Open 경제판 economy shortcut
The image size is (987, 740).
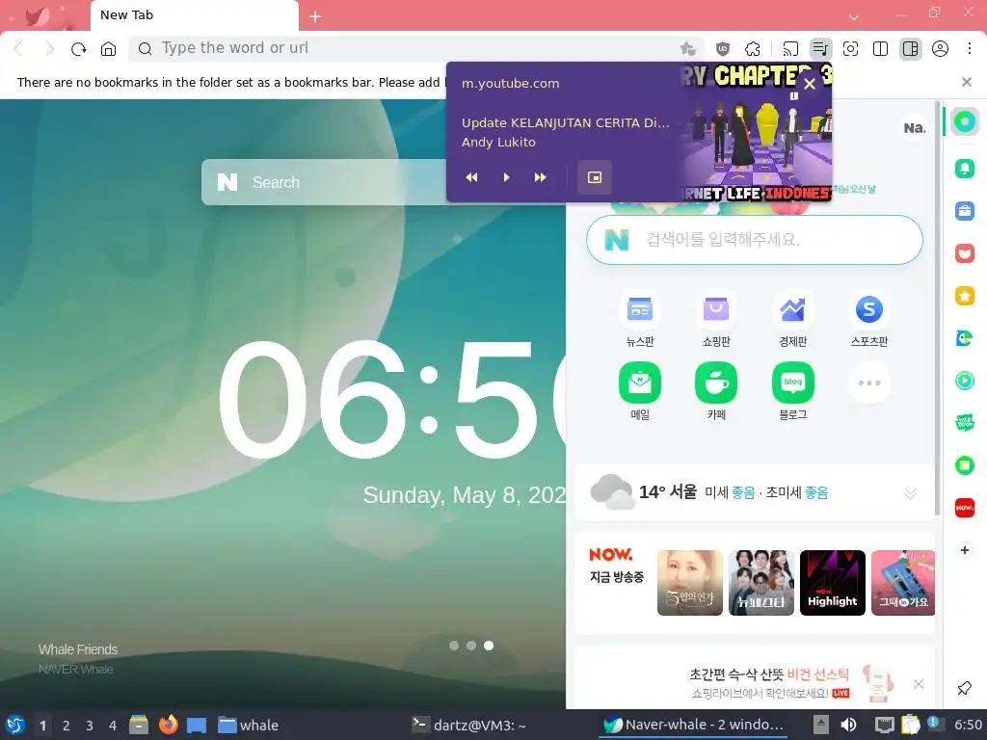[x=792, y=320]
